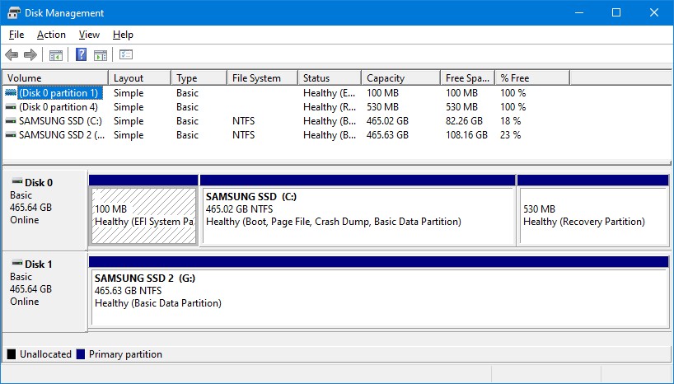Sort by the % Free column header
Screen dimensions: 674x384
(532, 77)
